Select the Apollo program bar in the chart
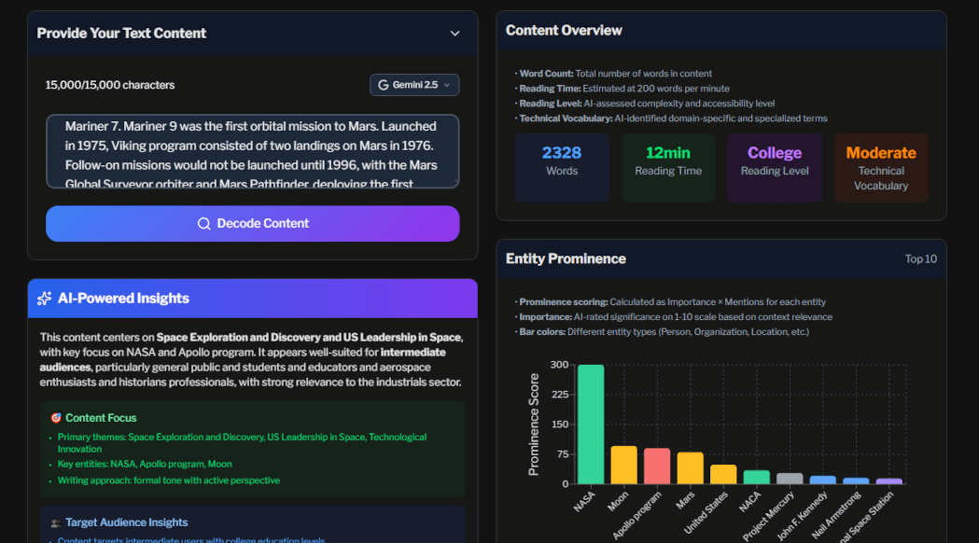979x543 pixels. click(x=656, y=466)
